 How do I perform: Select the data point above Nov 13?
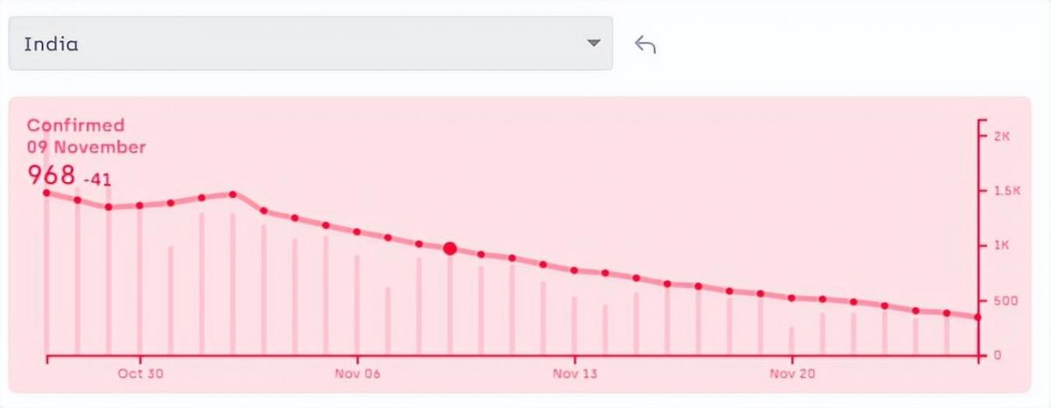tap(574, 270)
